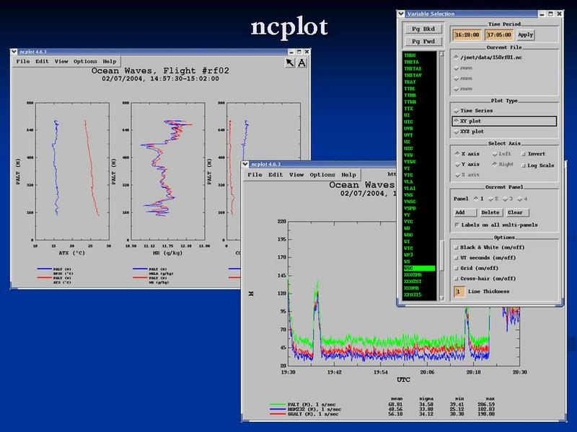
Task: Open the Options menu in the Flight #rf02 window
Action: [85, 61]
